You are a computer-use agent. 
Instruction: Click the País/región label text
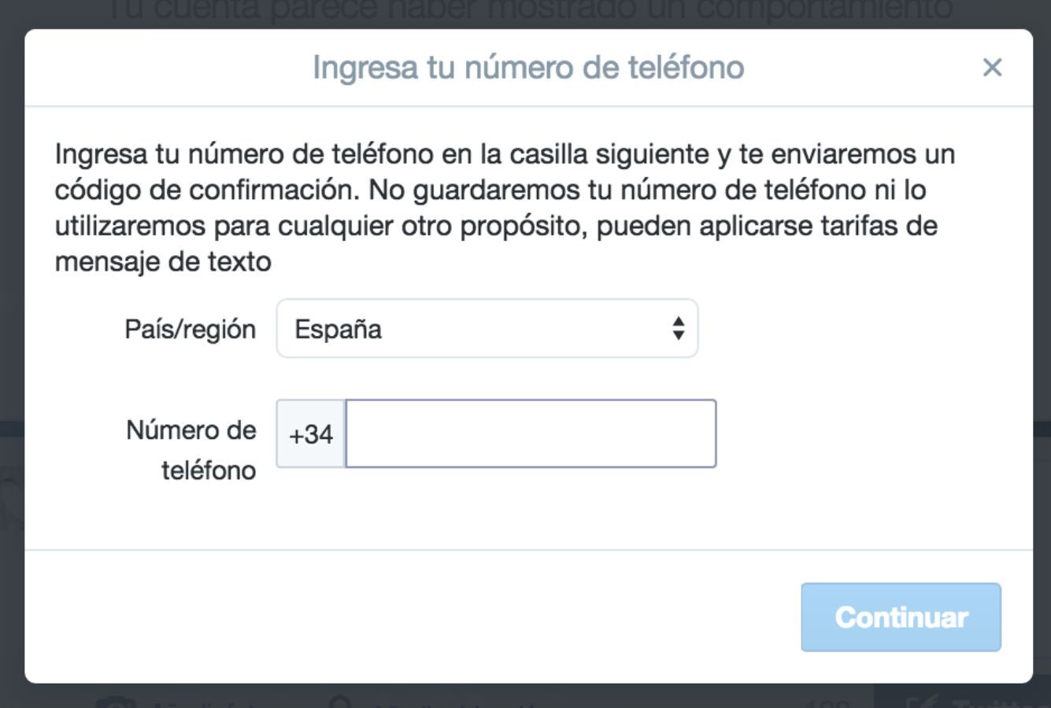[x=190, y=330]
